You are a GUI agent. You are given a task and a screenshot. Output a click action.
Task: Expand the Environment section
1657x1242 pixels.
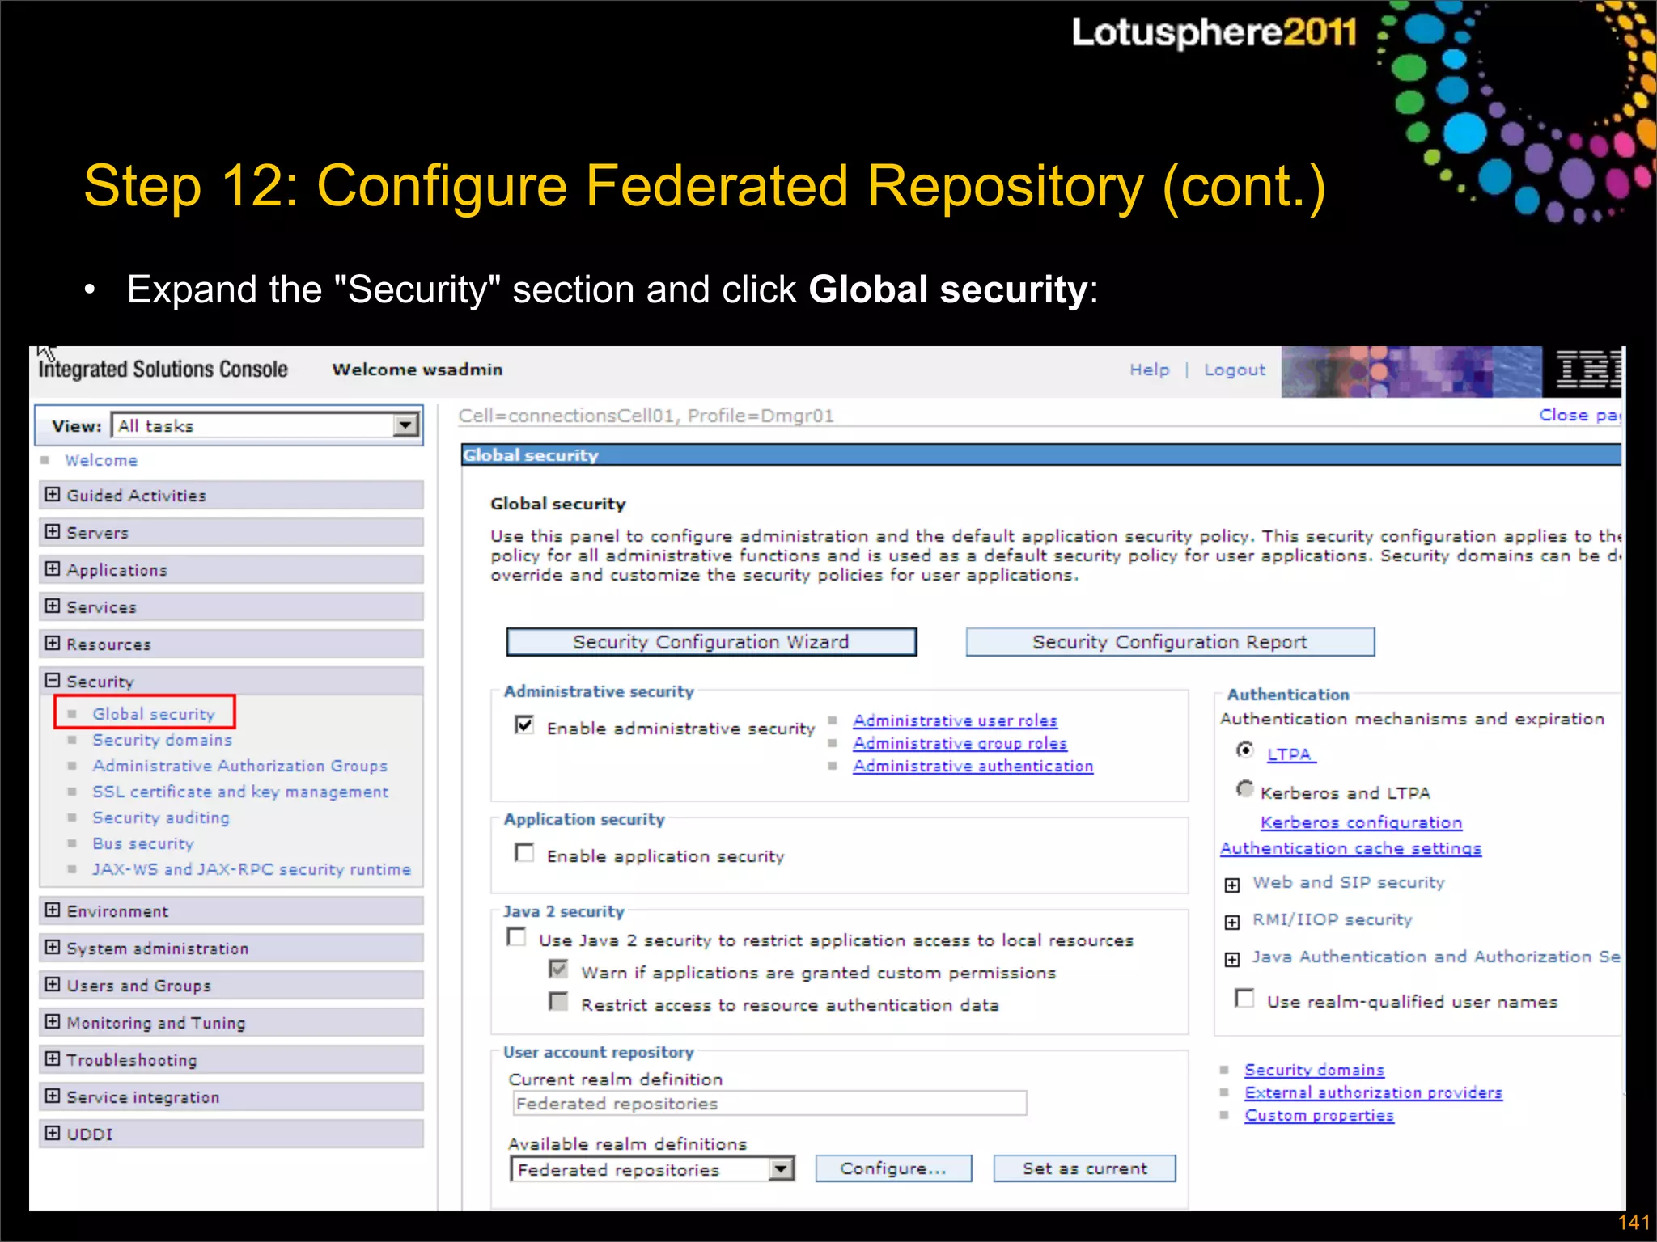(x=53, y=910)
